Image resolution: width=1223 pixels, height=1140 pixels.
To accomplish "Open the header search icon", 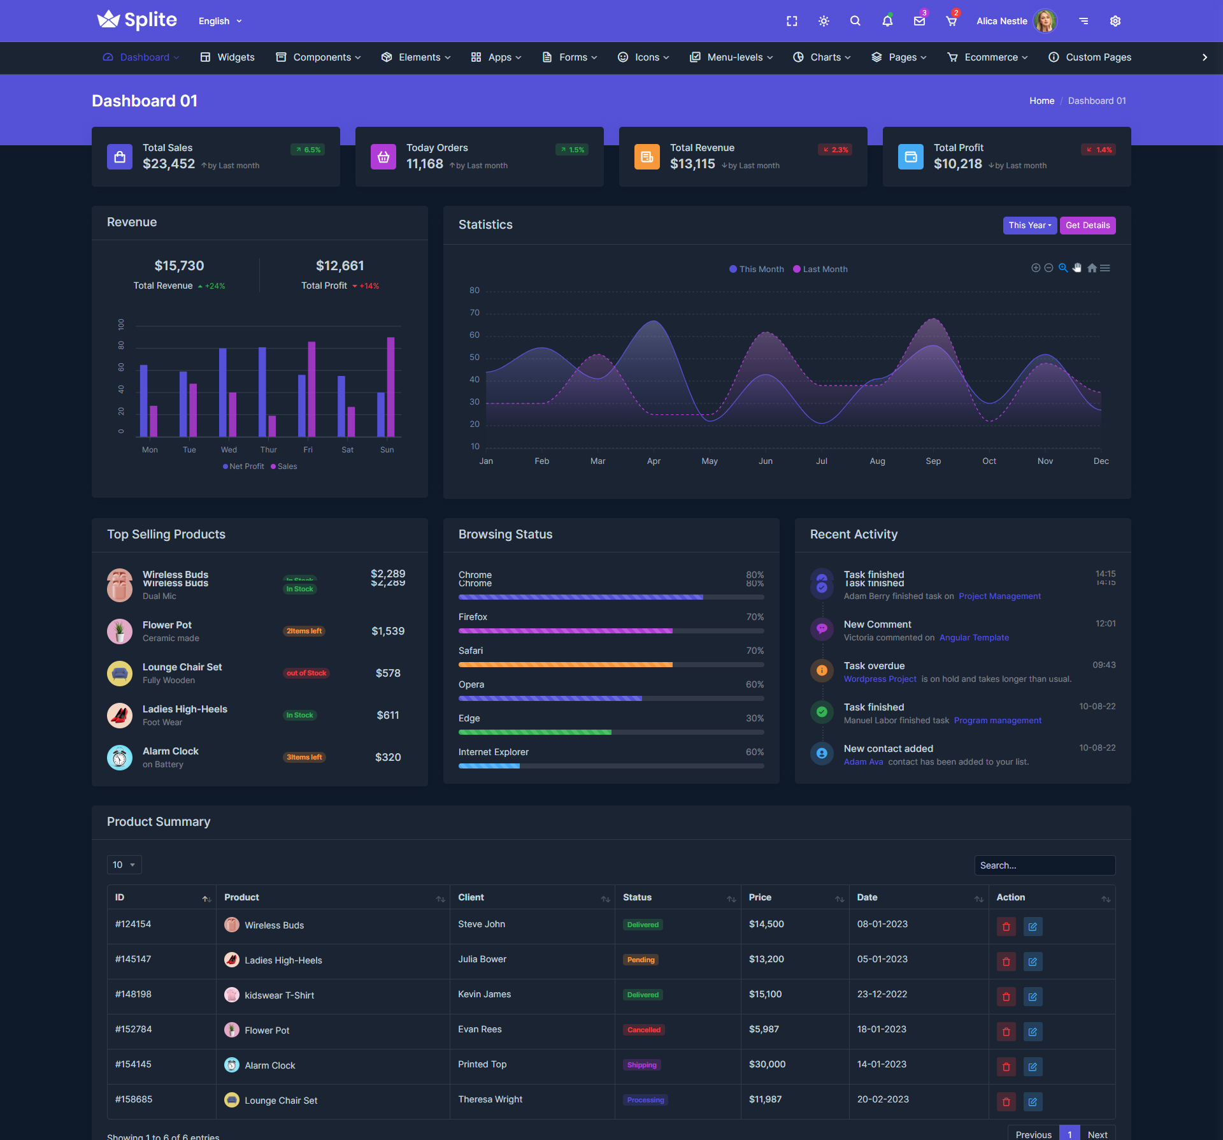I will (855, 21).
